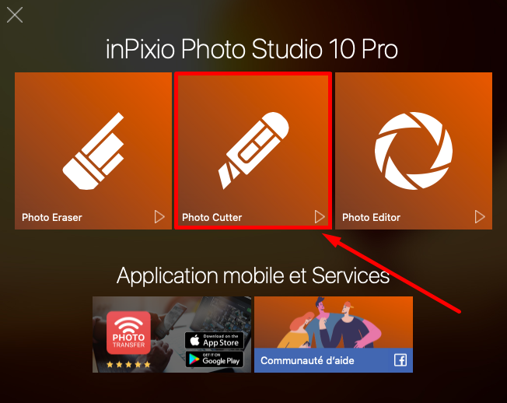
Task: Click the utility knife Photo Cutter icon
Action: 253,150
